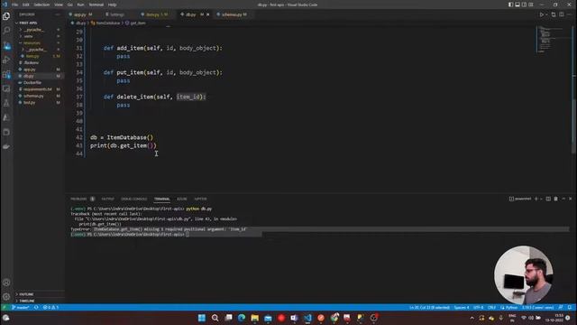Open Customize Layout icon in title bar
This screenshot has height=325, width=577.
click(x=531, y=5)
